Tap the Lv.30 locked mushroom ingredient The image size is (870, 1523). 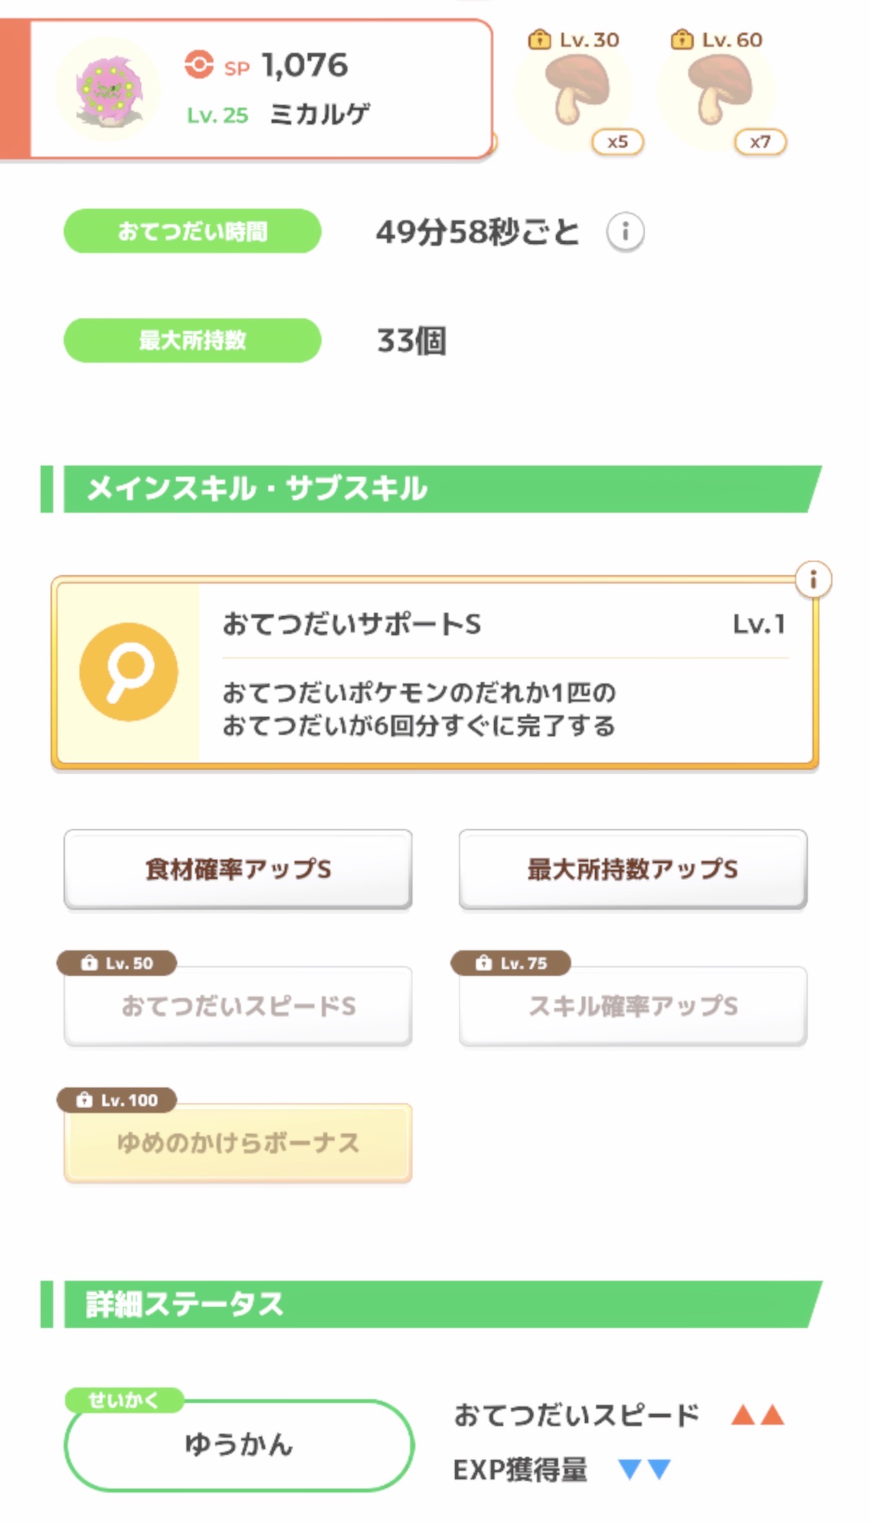point(576,91)
